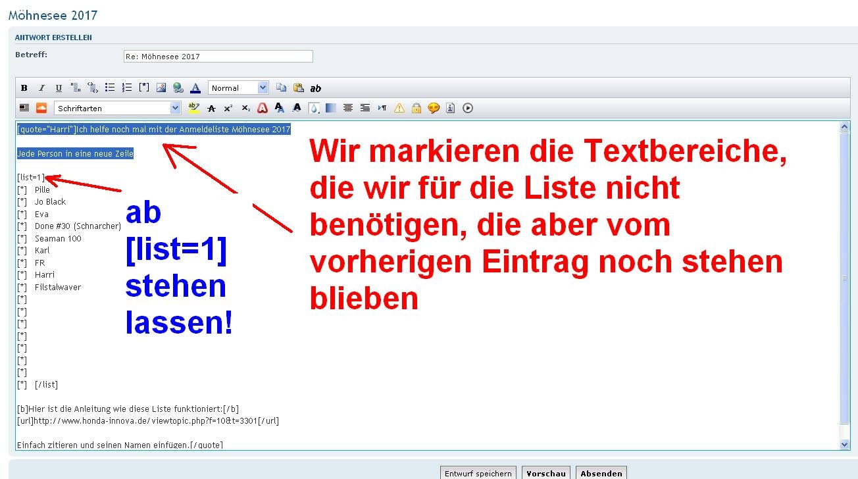Insert list item [*] tag
Image resolution: width=858 pixels, height=479 pixels.
point(144,88)
